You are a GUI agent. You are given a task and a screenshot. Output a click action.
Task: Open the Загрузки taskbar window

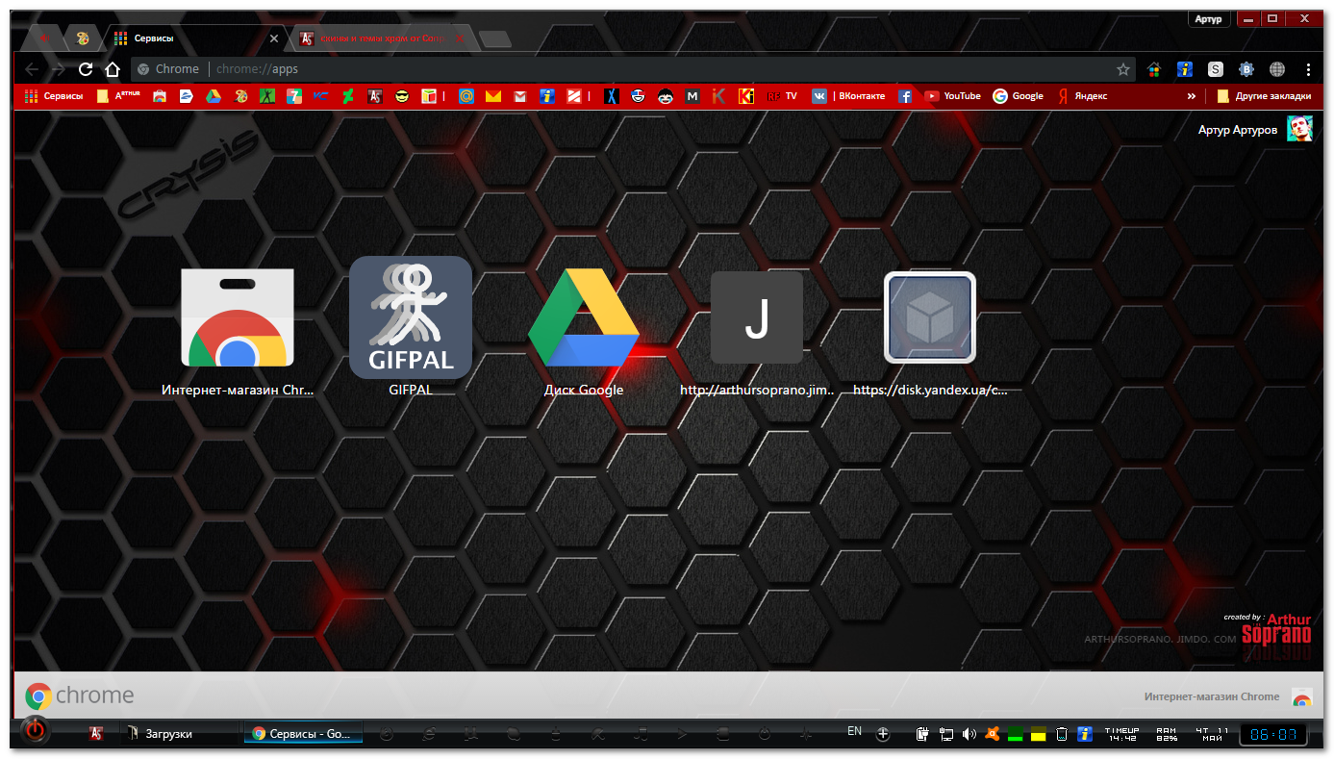click(182, 734)
